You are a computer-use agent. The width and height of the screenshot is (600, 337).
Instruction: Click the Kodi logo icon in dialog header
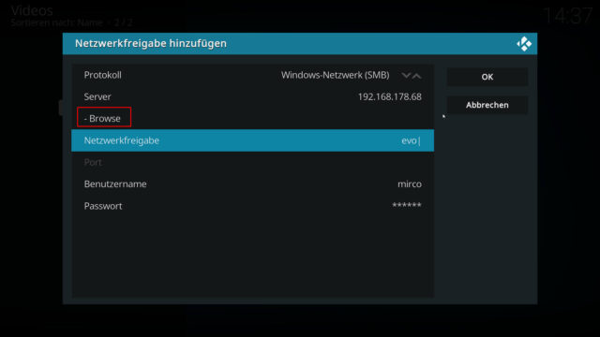coord(524,44)
